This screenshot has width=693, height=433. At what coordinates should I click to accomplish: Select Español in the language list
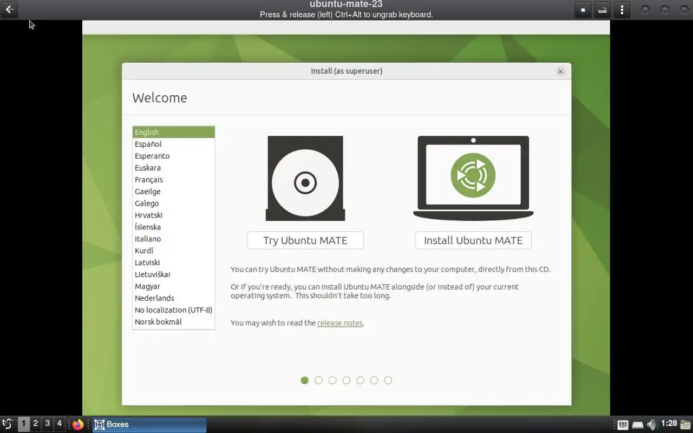(174, 144)
